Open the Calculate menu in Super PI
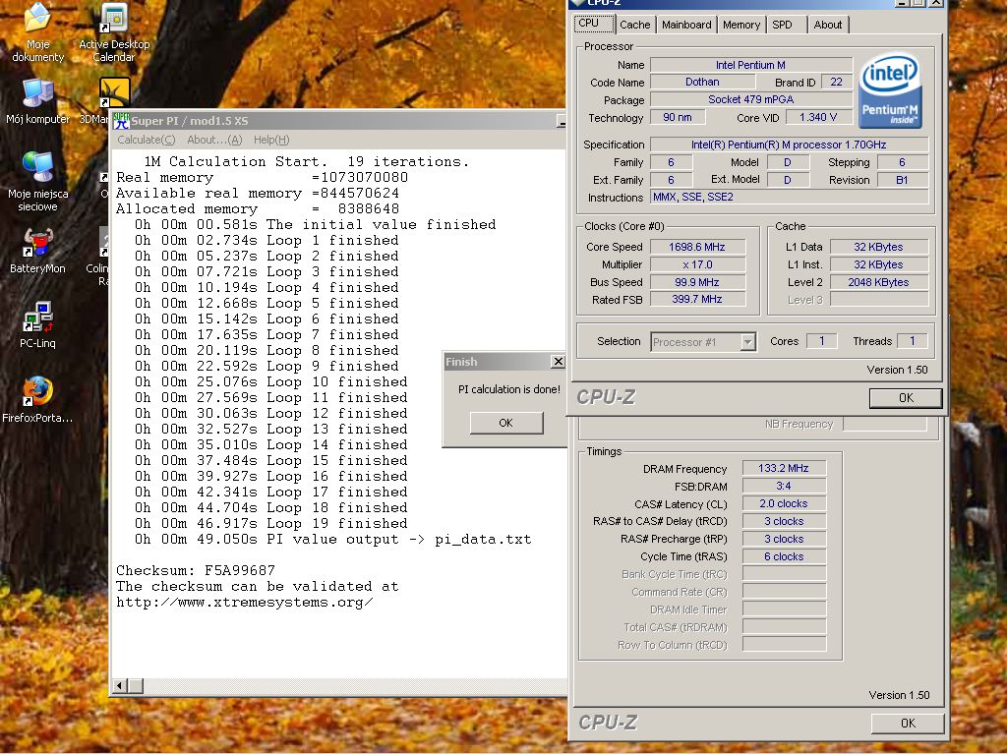Image resolution: width=1007 pixels, height=755 pixels. 146,140
